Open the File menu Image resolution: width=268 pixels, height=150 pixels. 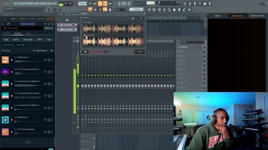(15, 4)
